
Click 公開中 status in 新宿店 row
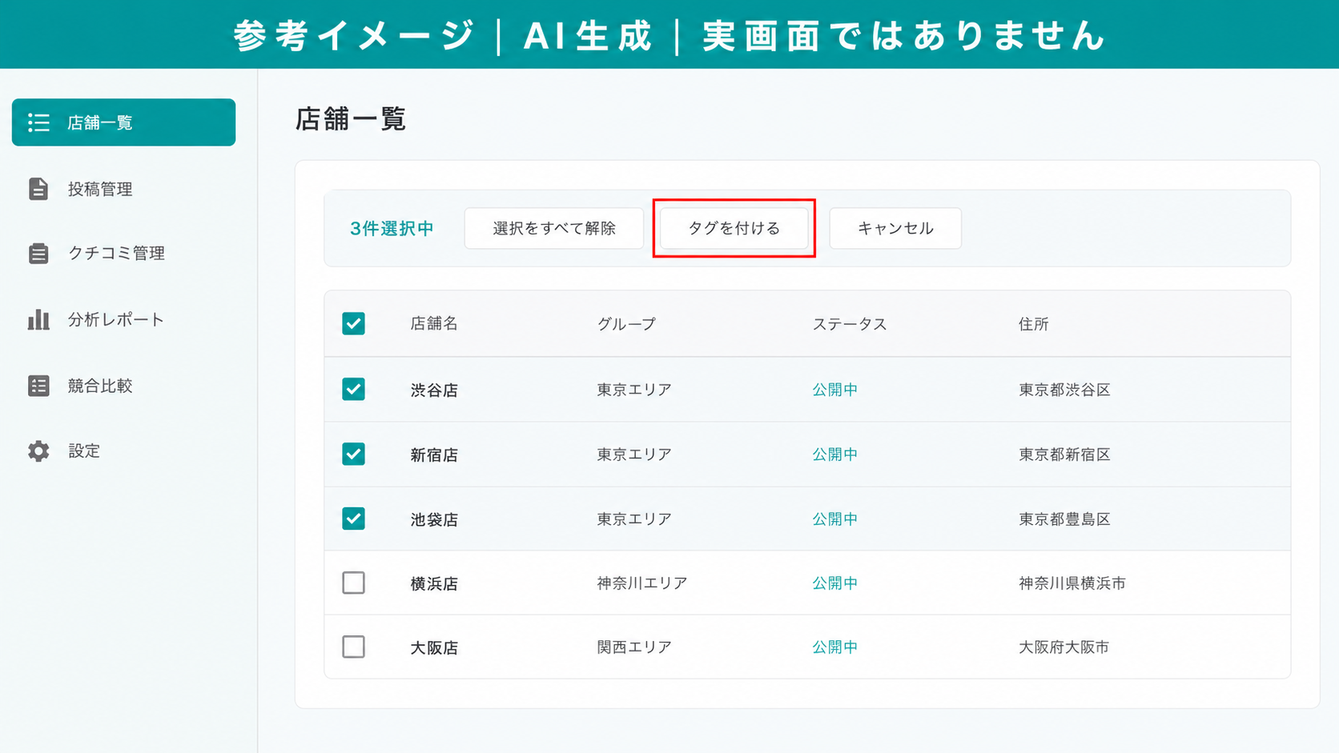tap(835, 454)
